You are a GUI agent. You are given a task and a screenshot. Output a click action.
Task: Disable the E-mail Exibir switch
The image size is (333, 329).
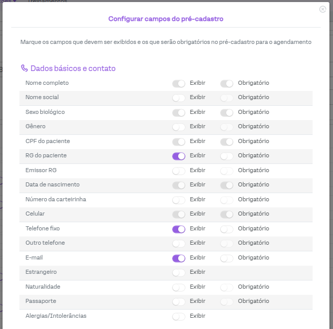pos(179,258)
